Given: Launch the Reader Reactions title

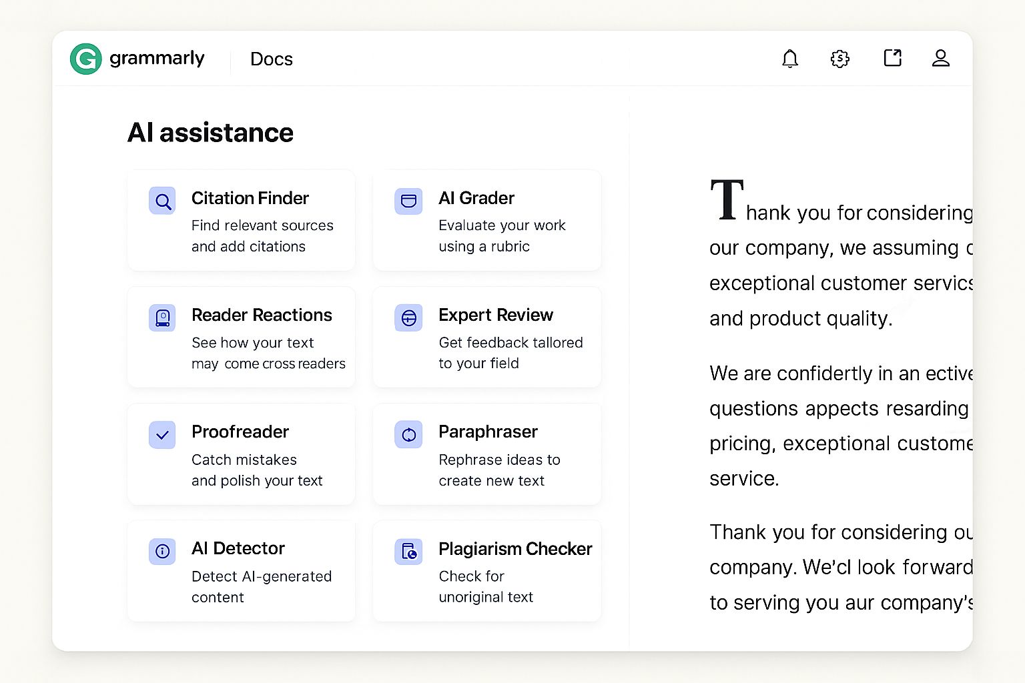Looking at the screenshot, I should (262, 315).
